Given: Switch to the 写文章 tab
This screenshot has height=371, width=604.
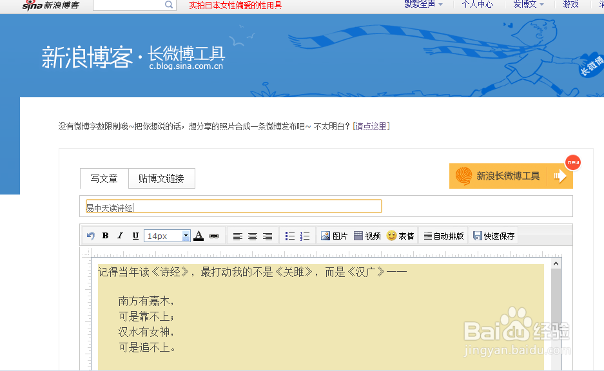Looking at the screenshot, I should coord(104,178).
